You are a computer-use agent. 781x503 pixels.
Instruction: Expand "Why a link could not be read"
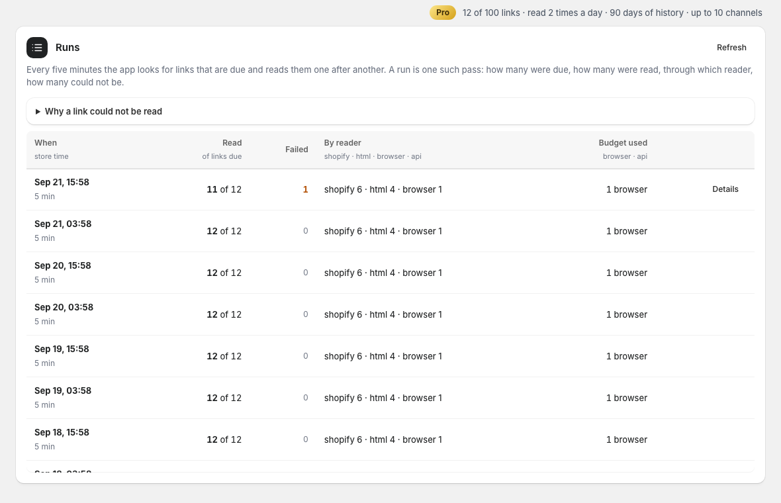point(390,112)
